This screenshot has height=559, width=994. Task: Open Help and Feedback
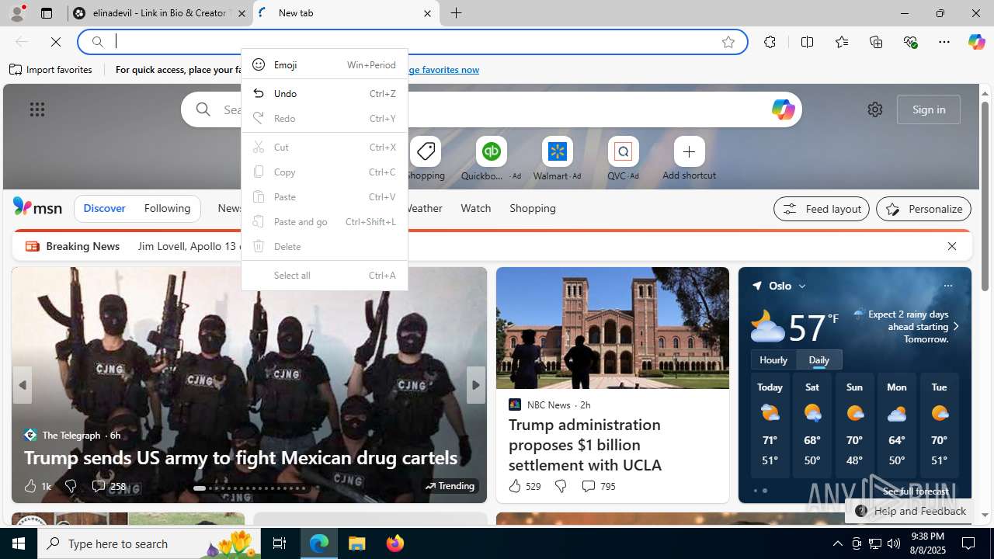tap(910, 511)
